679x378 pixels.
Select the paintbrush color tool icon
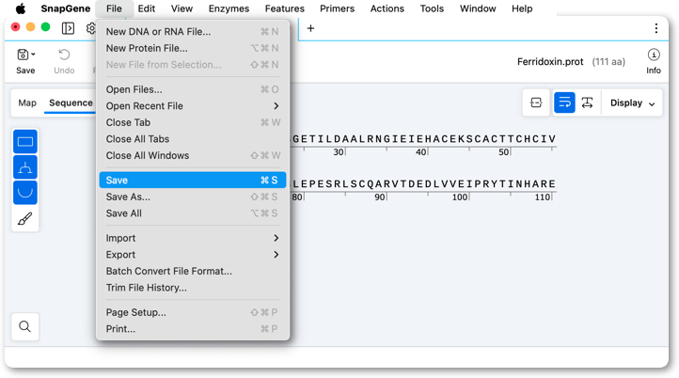(25, 218)
